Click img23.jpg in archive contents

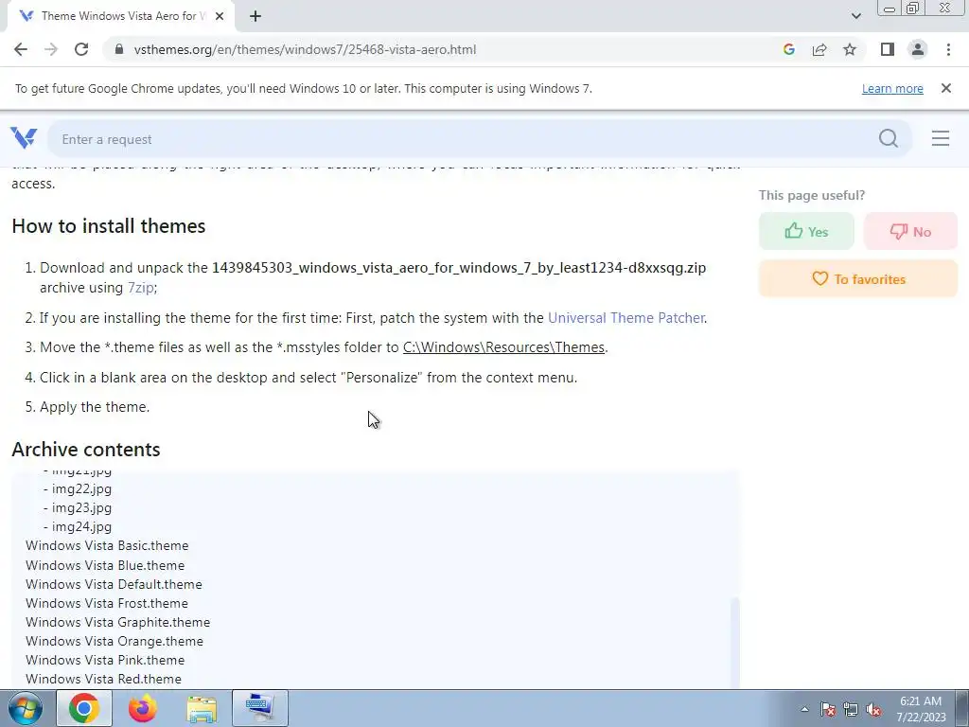81,508
